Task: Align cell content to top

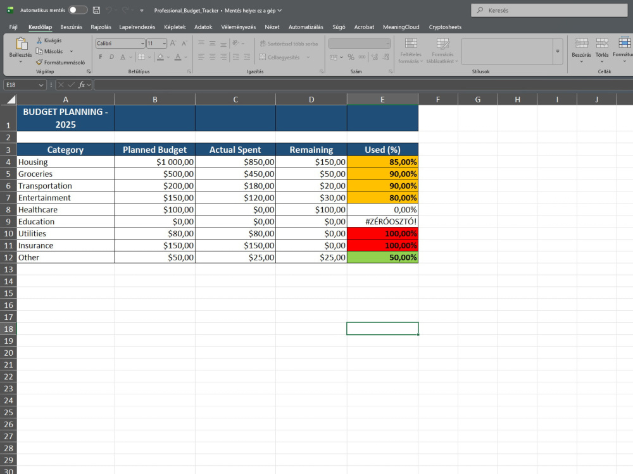Action: pyautogui.click(x=201, y=43)
